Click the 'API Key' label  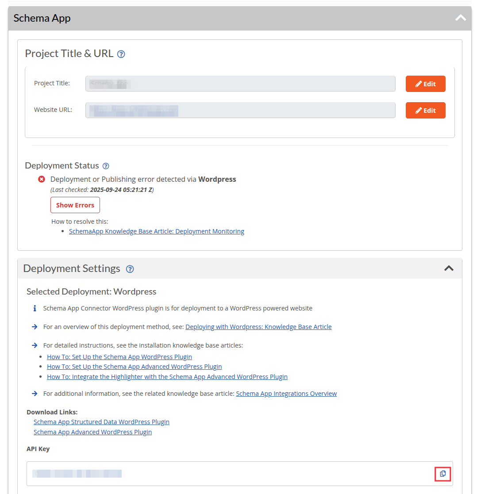coord(38,449)
